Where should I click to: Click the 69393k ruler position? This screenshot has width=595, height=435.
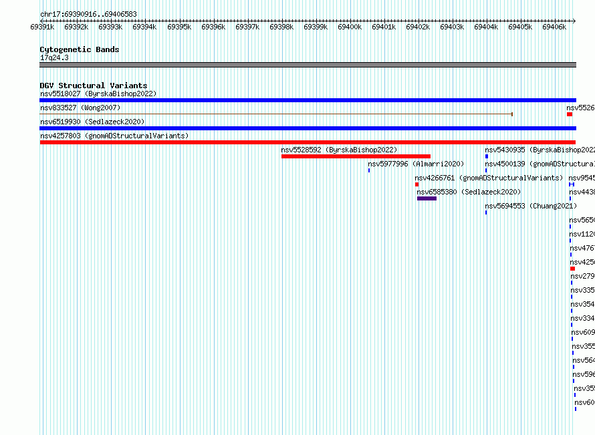110,27
